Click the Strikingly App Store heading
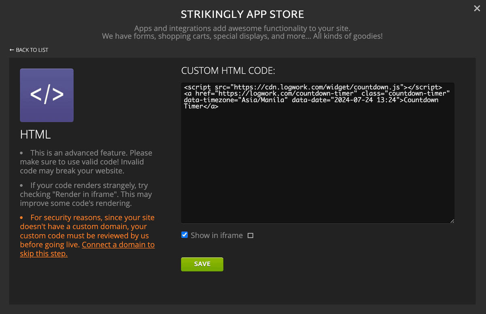The width and height of the screenshot is (486, 314). (243, 15)
